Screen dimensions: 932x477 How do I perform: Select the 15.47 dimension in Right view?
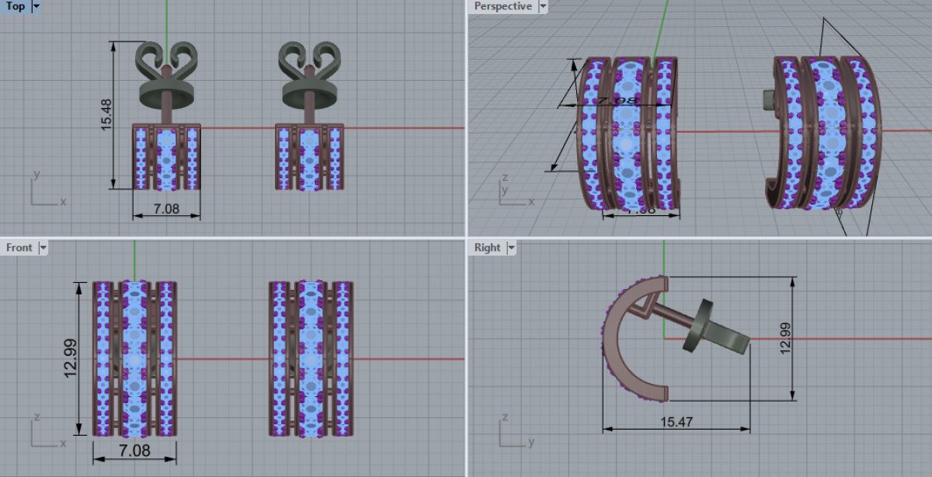pyautogui.click(x=676, y=423)
